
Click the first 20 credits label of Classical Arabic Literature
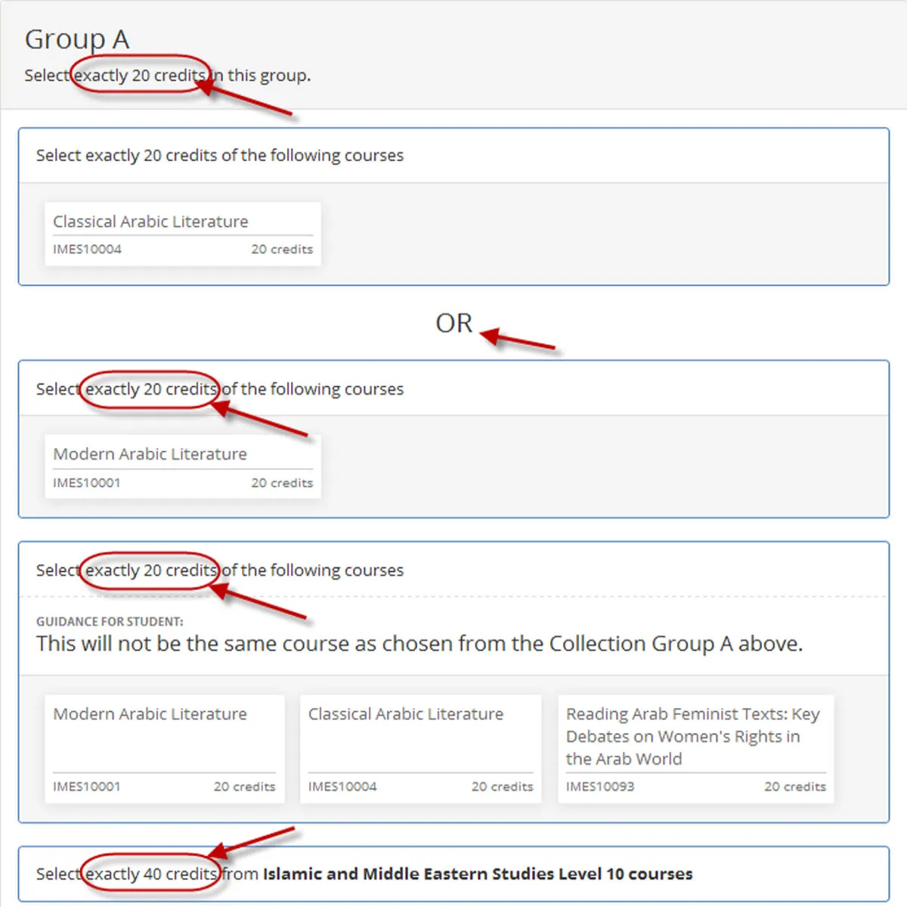tap(282, 249)
